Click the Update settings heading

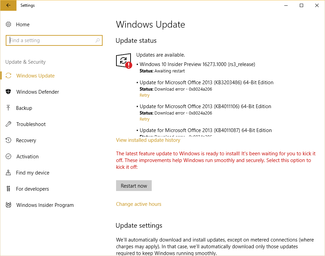139,225
